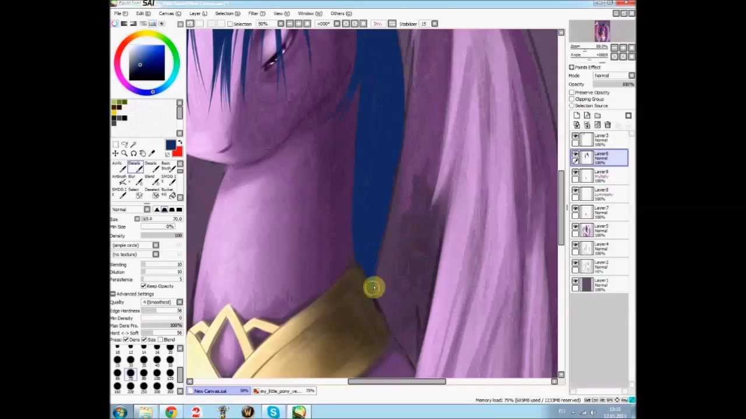Choose the Blur brush preset
The height and width of the screenshot is (419, 746).
pos(135,179)
